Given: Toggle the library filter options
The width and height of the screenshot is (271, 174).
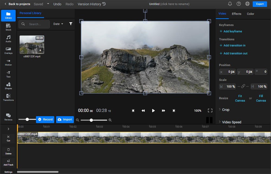Looking at the screenshot, I should point(71,24).
